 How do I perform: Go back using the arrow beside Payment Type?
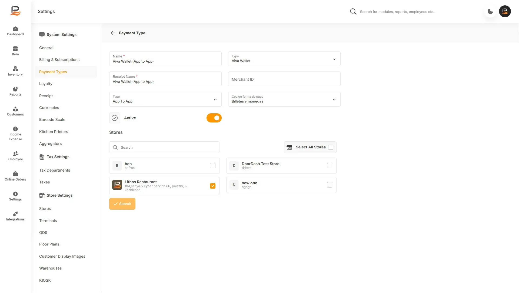[x=113, y=33]
